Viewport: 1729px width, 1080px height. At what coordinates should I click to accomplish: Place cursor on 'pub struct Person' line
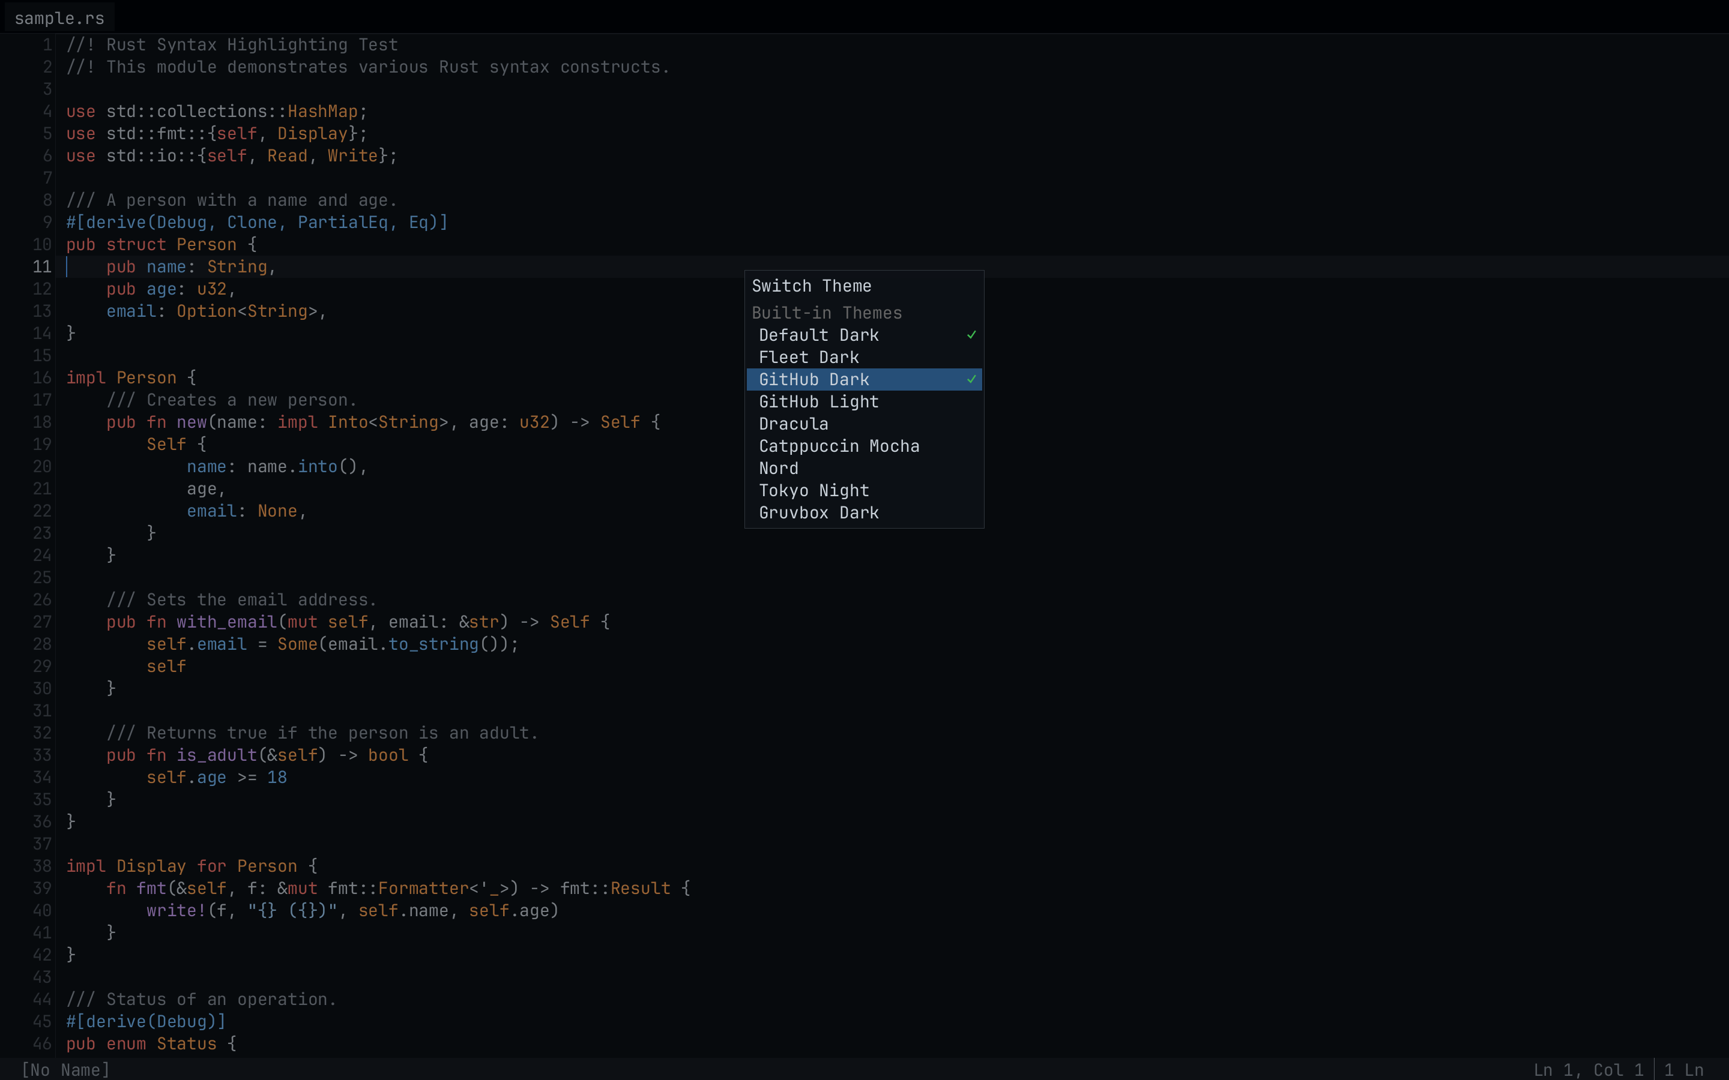(161, 245)
